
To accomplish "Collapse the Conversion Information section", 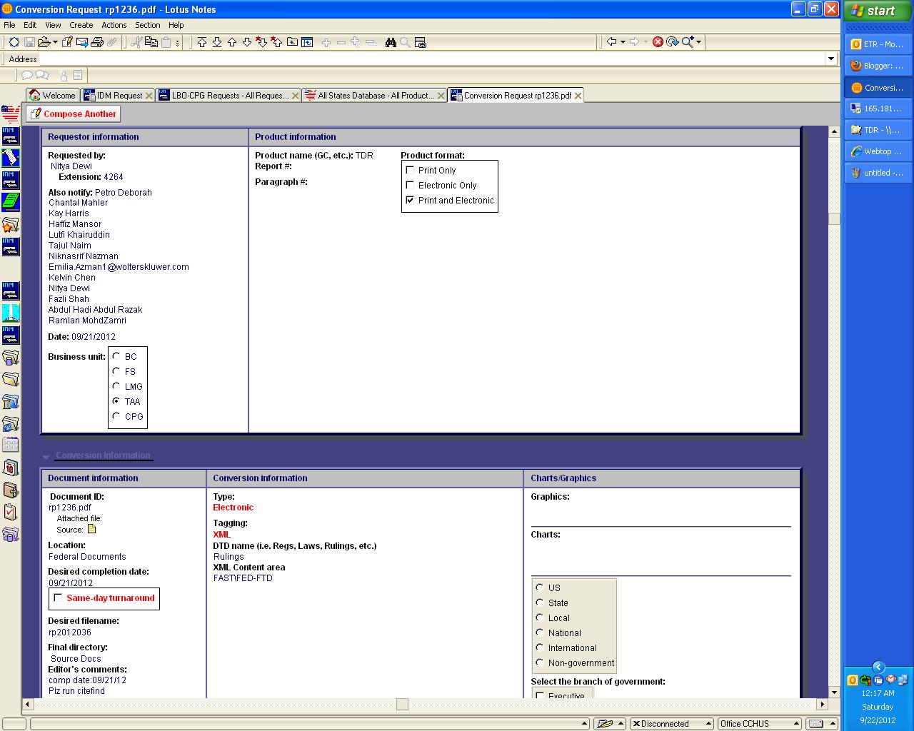I will point(46,455).
